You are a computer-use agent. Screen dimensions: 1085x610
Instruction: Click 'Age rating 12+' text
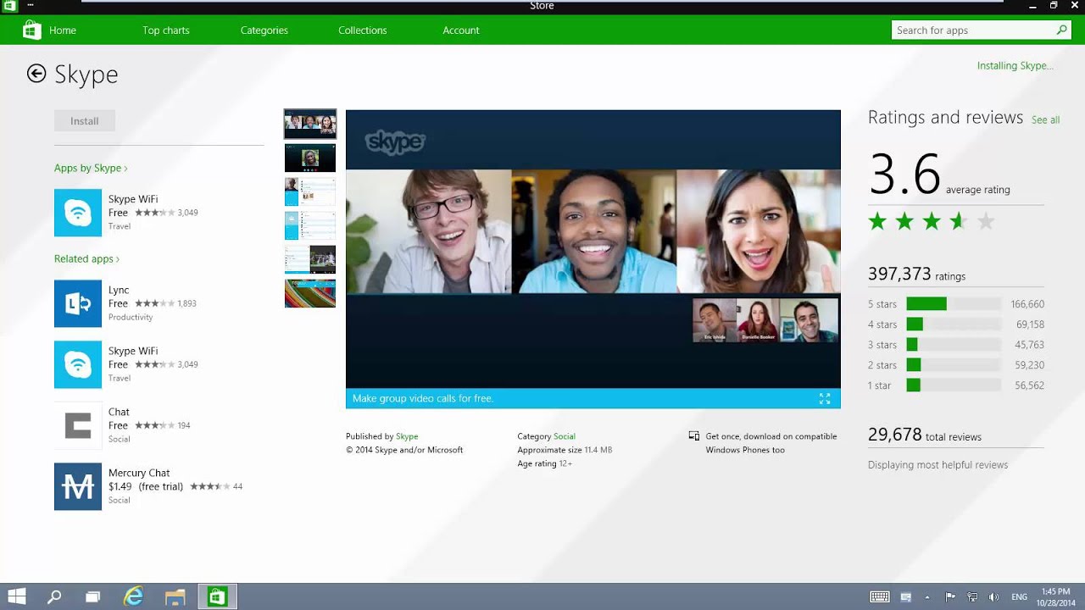point(545,463)
